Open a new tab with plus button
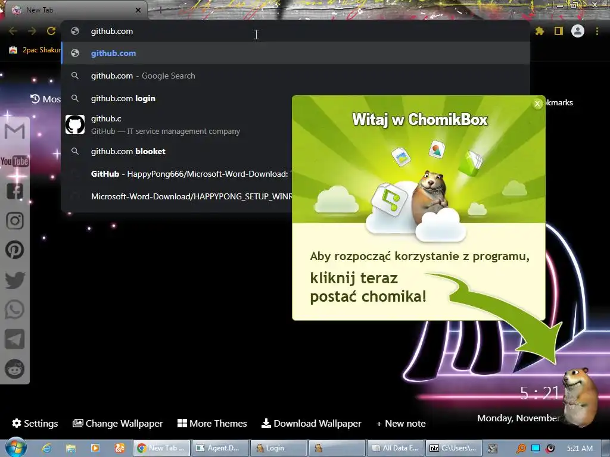 click(160, 10)
